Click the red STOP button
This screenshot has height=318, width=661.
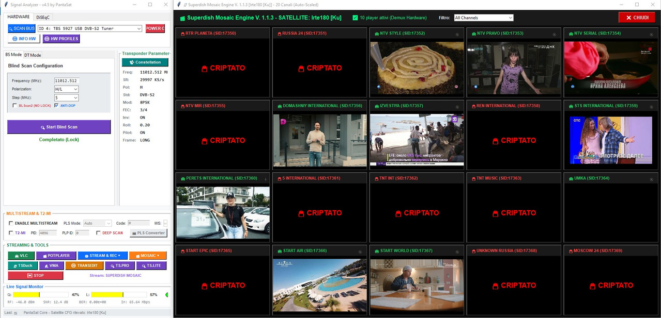[x=35, y=275]
